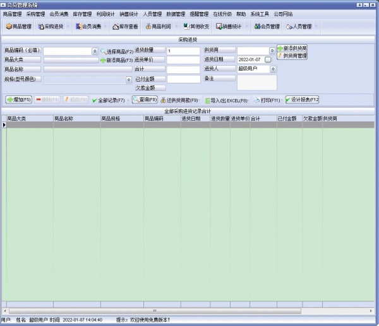Screen dimensions: 379x326
Task: Open 采购进货 toolbar button
Action: tap(51, 27)
